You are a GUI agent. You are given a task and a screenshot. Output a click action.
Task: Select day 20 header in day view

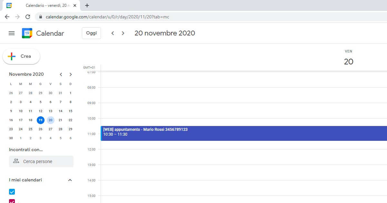[348, 62]
